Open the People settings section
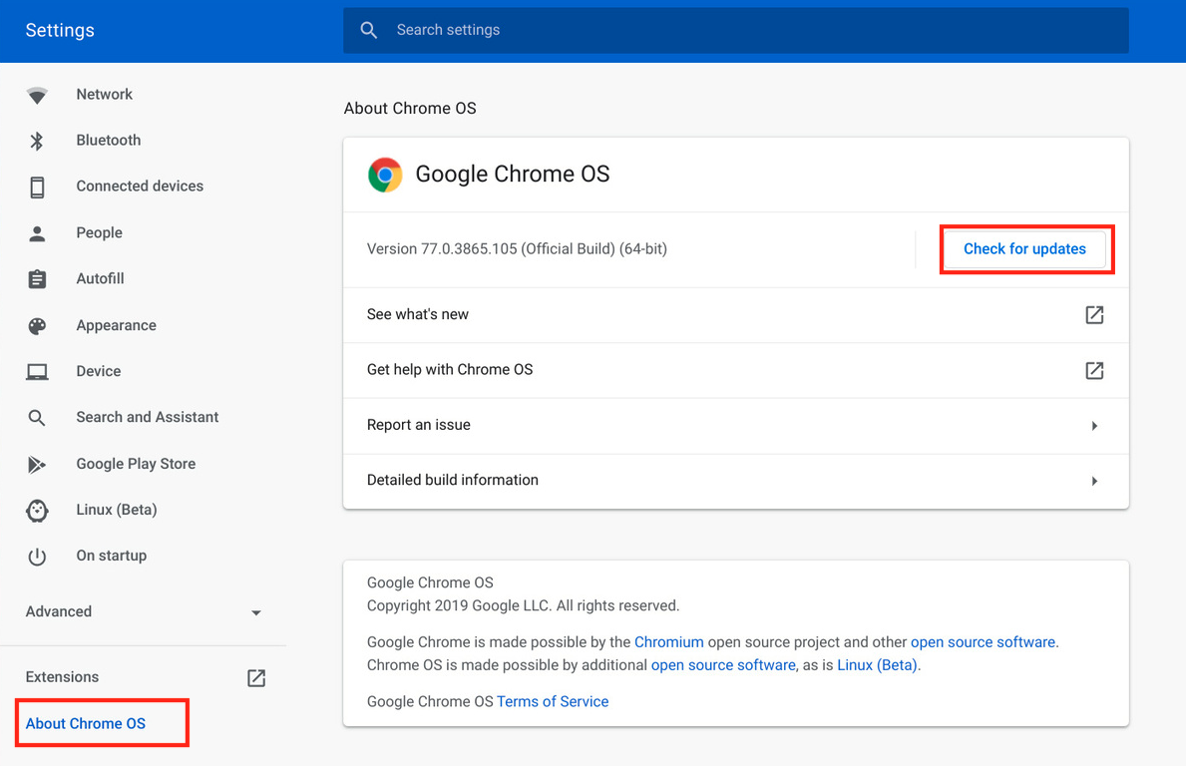The image size is (1186, 766). [x=99, y=233]
